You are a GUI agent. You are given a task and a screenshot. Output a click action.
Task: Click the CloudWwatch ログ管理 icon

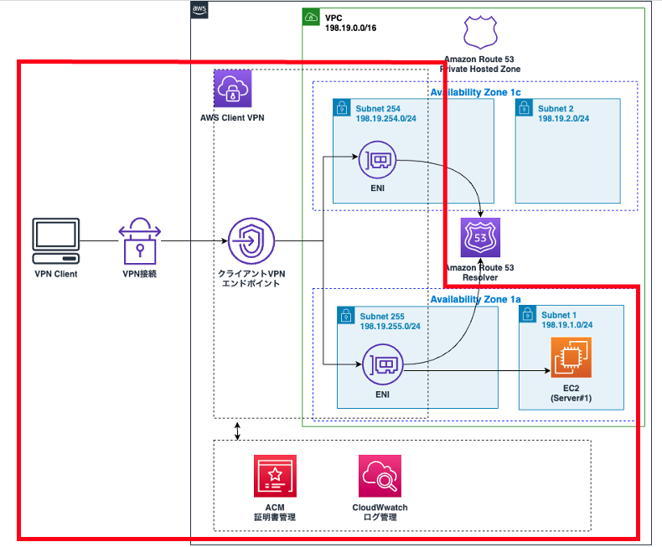[x=380, y=476]
